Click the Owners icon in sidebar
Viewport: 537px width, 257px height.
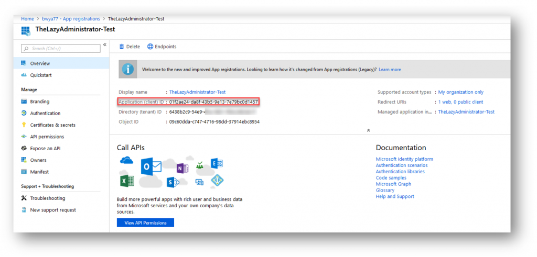pyautogui.click(x=24, y=160)
